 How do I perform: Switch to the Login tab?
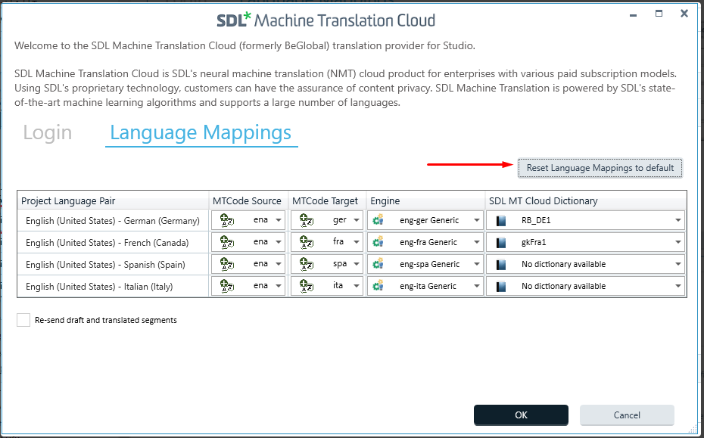pos(48,132)
